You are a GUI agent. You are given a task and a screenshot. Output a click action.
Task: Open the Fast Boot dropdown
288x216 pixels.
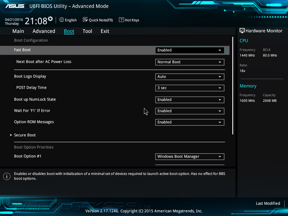coord(190,50)
